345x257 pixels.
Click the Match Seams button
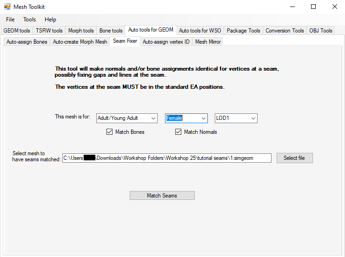(x=162, y=196)
